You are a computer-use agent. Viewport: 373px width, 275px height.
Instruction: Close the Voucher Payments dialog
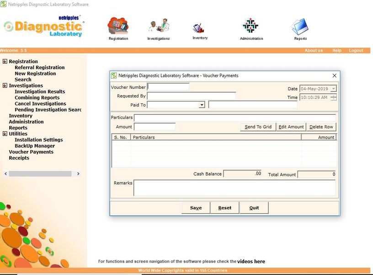pos(334,75)
